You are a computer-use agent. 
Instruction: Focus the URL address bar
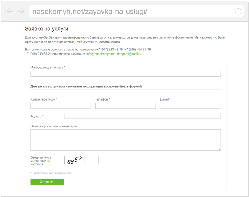(x=136, y=11)
